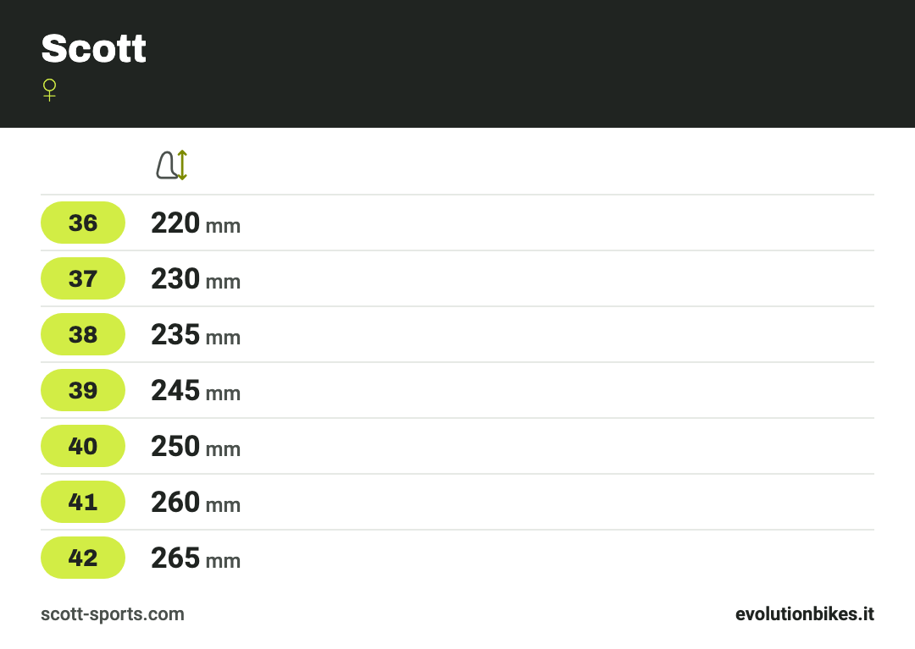Select size 37 badge
This screenshot has height=649, width=915.
pos(83,278)
